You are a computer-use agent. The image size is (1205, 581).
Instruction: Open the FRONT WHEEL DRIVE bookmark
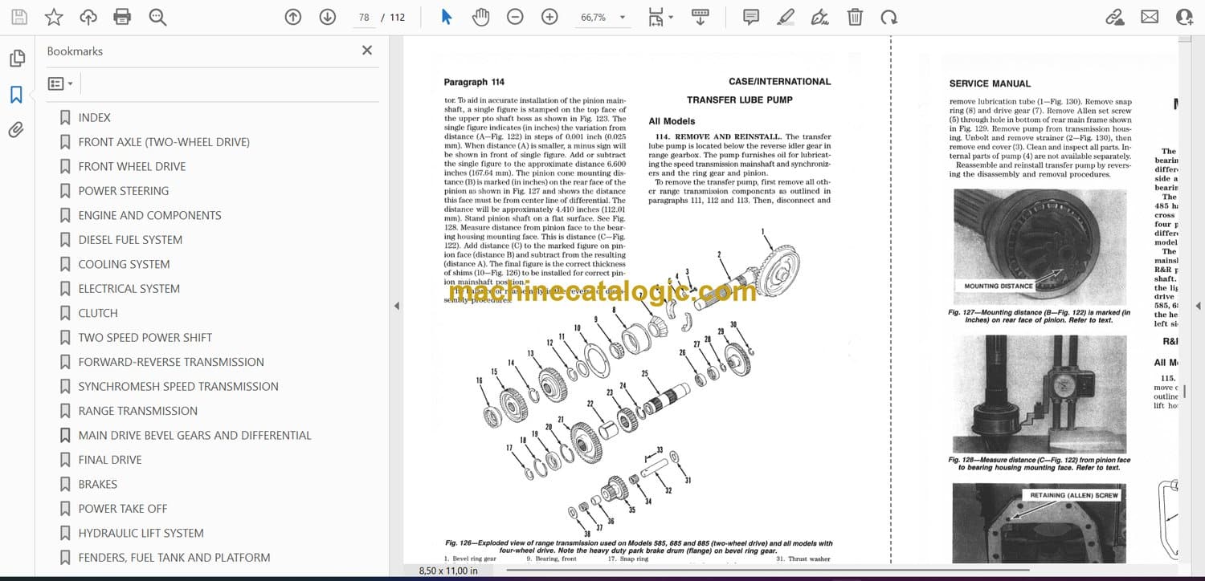click(132, 167)
